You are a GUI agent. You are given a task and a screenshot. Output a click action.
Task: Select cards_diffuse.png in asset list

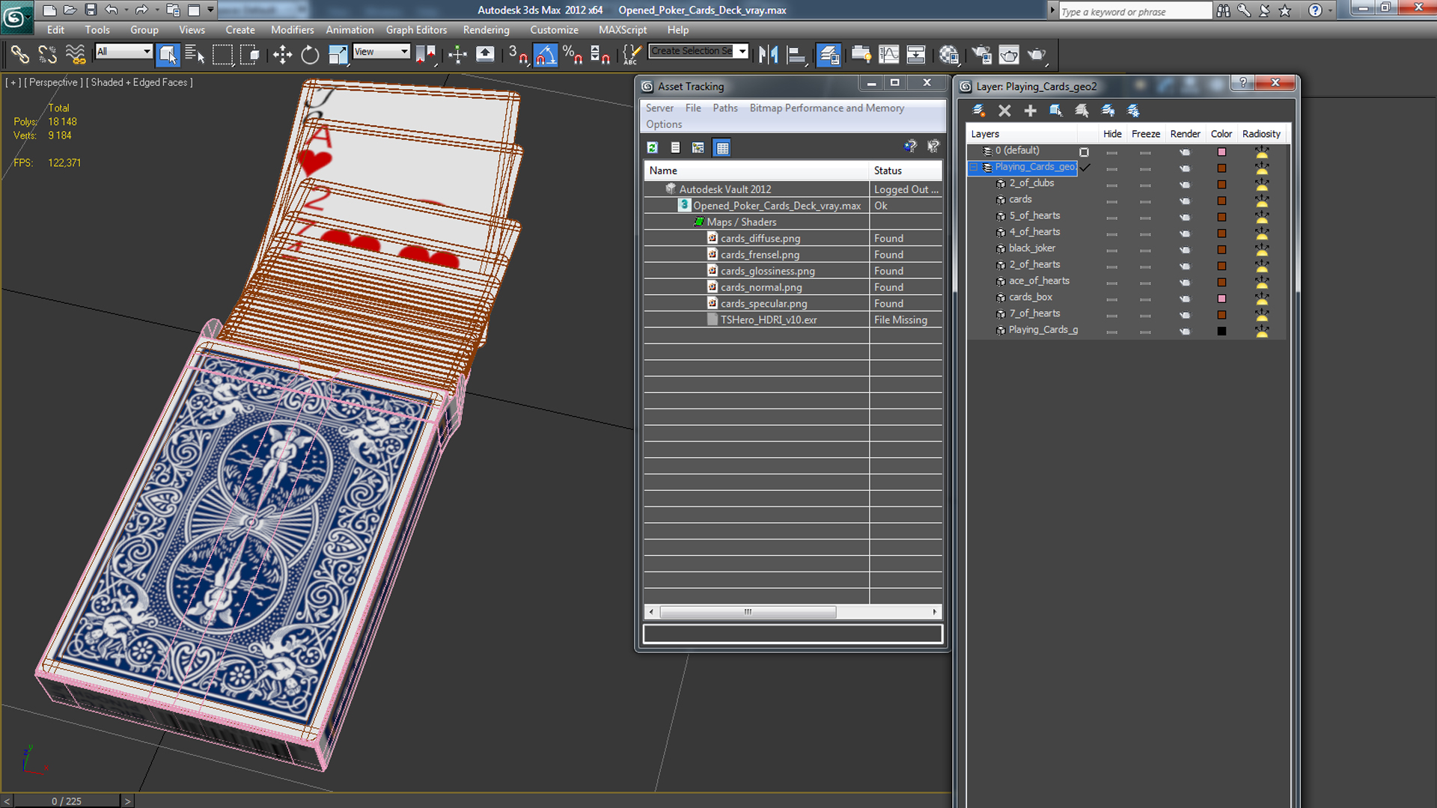760,239
